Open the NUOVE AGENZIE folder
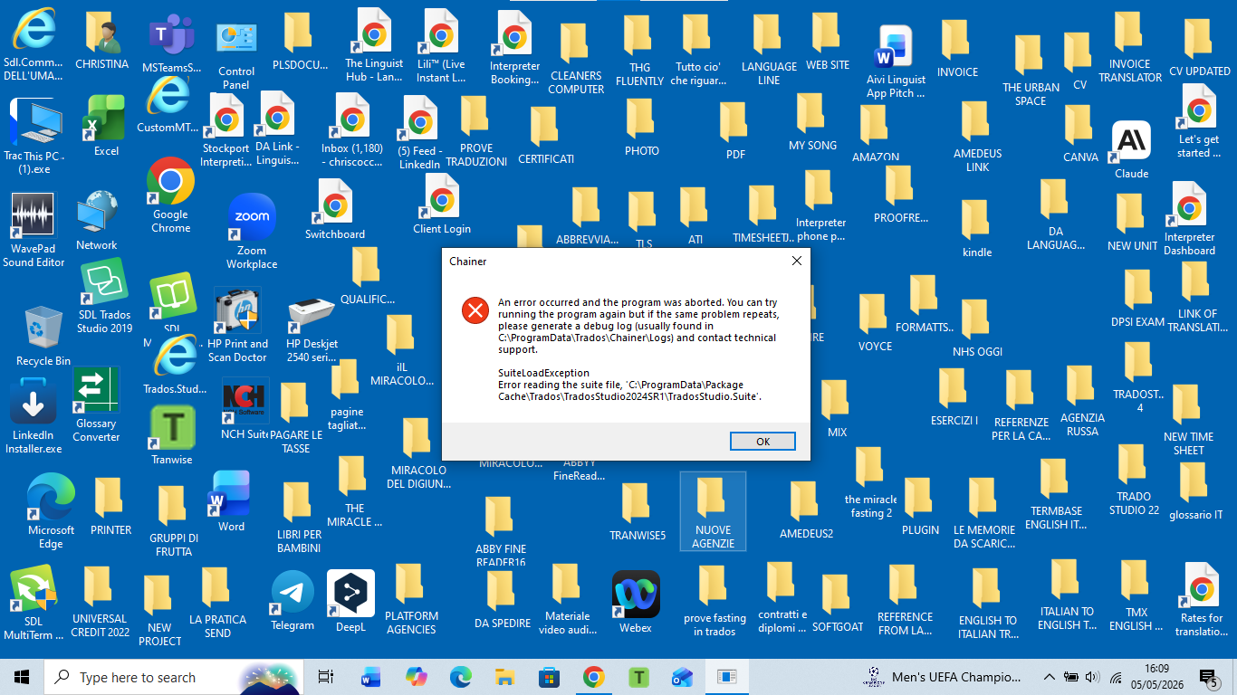 coord(714,511)
